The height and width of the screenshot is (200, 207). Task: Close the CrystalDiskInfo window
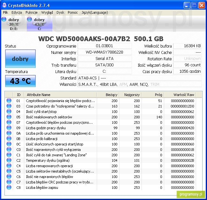202,5
